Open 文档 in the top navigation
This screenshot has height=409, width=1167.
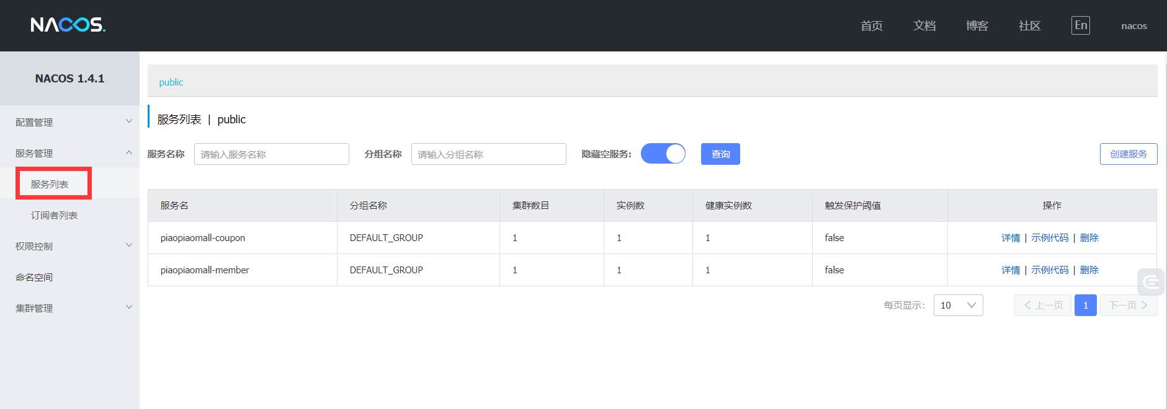[x=924, y=25]
